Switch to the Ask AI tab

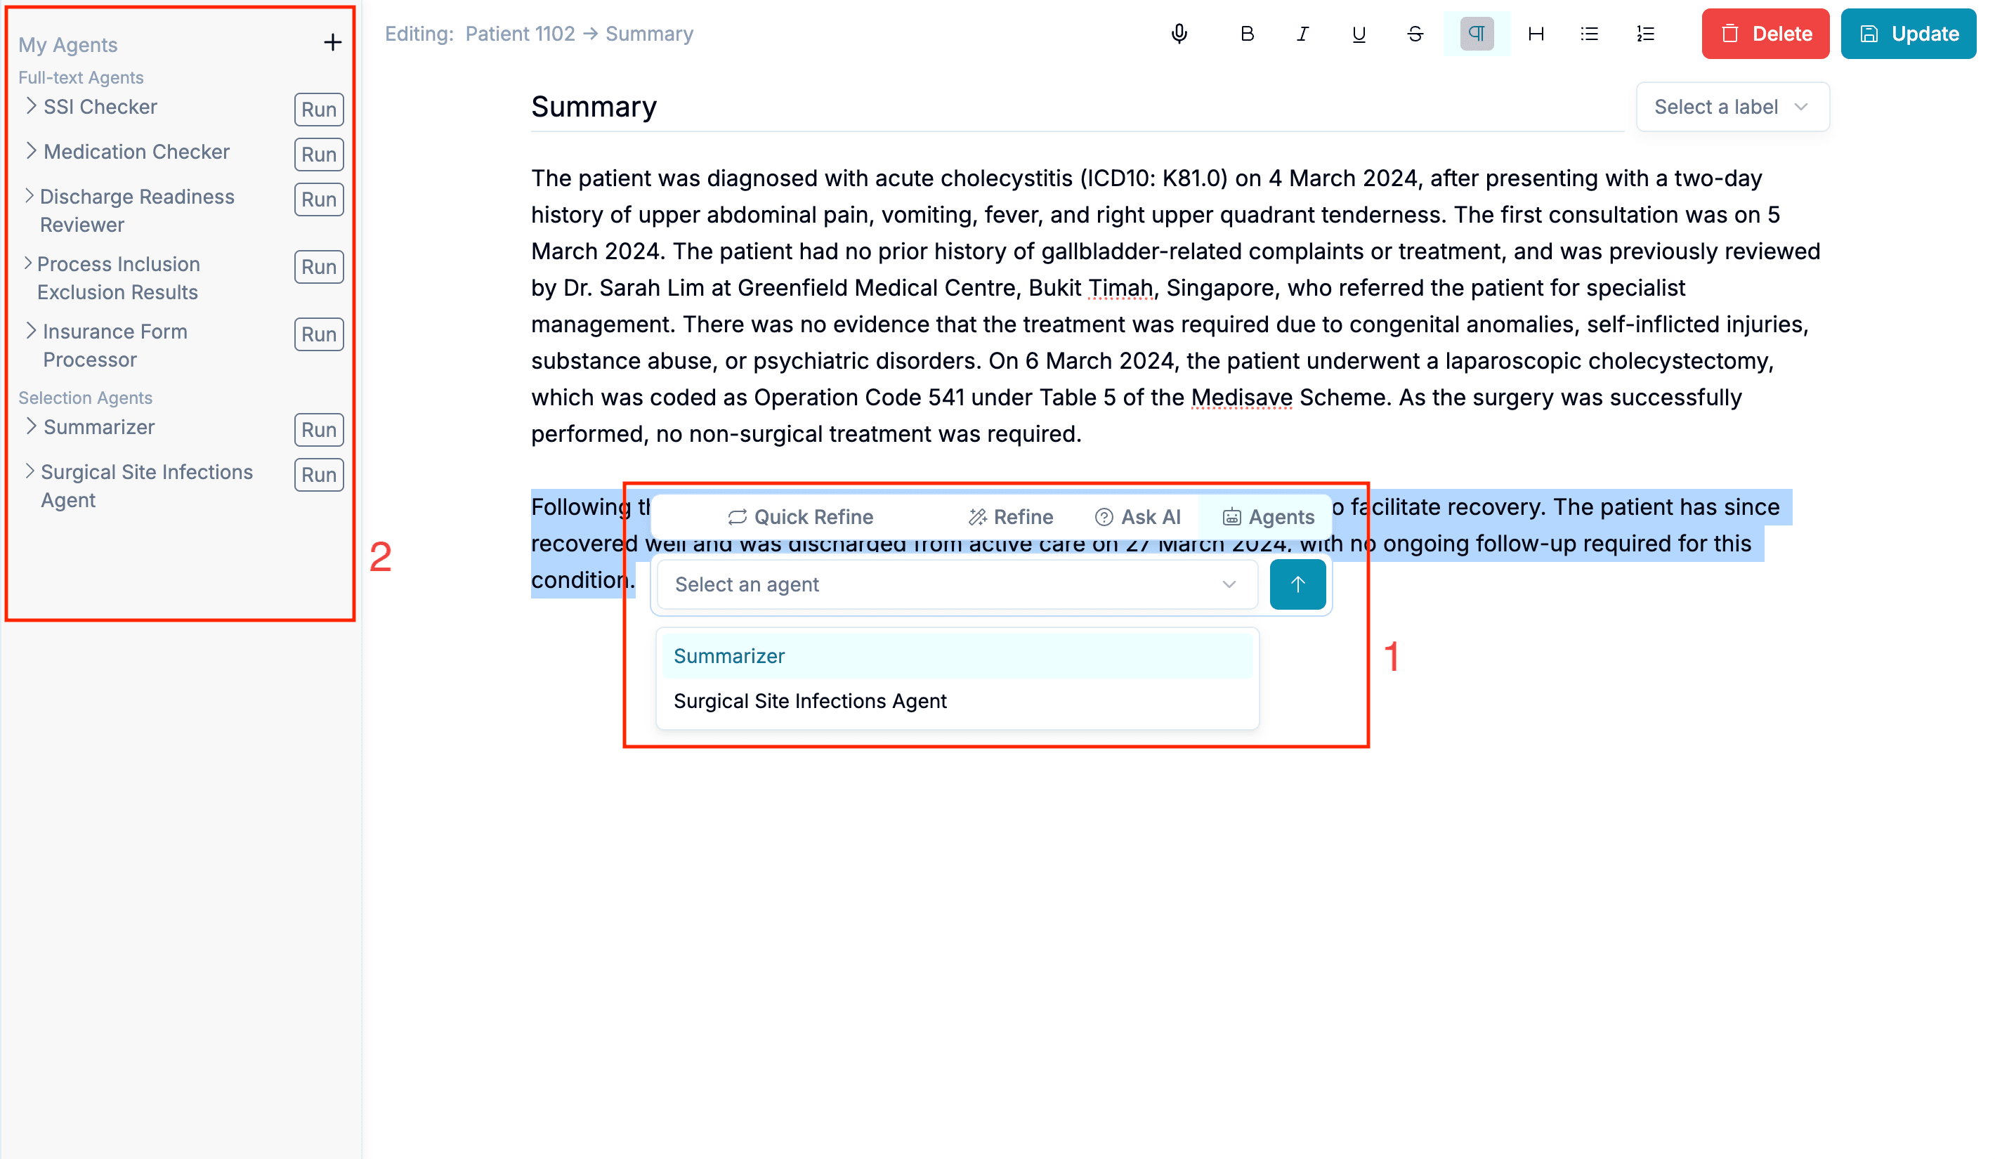tap(1139, 516)
